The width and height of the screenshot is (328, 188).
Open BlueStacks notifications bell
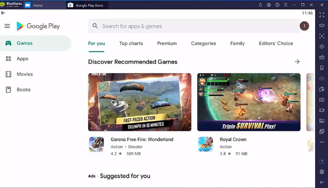[260, 5]
